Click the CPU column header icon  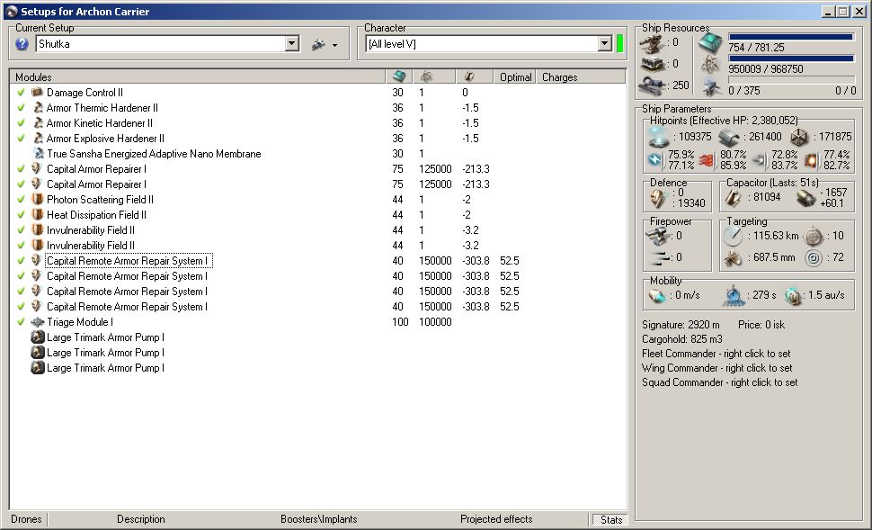(399, 76)
